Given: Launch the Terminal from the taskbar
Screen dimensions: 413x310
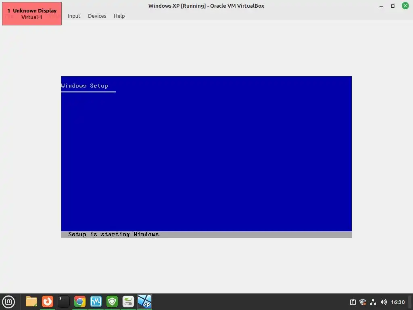Looking at the screenshot, I should pyautogui.click(x=63, y=302).
